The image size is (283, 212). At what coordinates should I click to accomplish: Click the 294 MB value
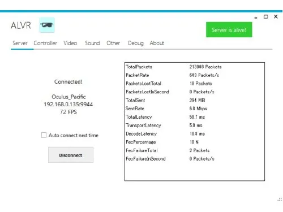coord(197,100)
